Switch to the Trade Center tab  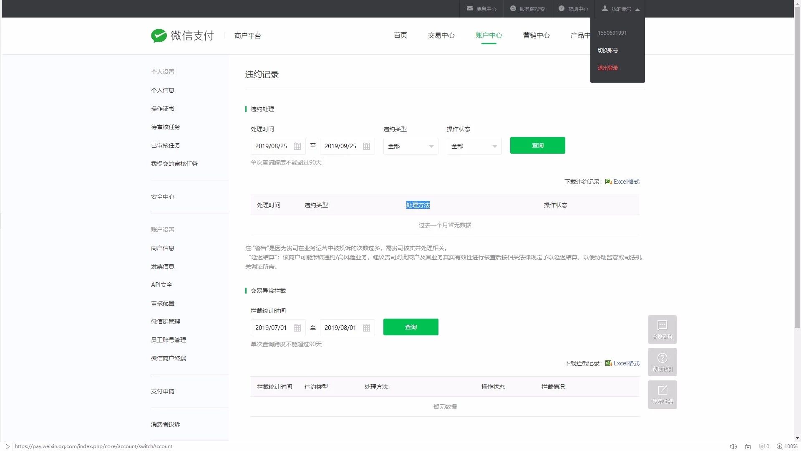441,35
